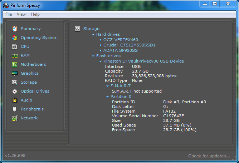Click the CPU chip icon
This screenshot has height=163, width=239.
point(15,46)
